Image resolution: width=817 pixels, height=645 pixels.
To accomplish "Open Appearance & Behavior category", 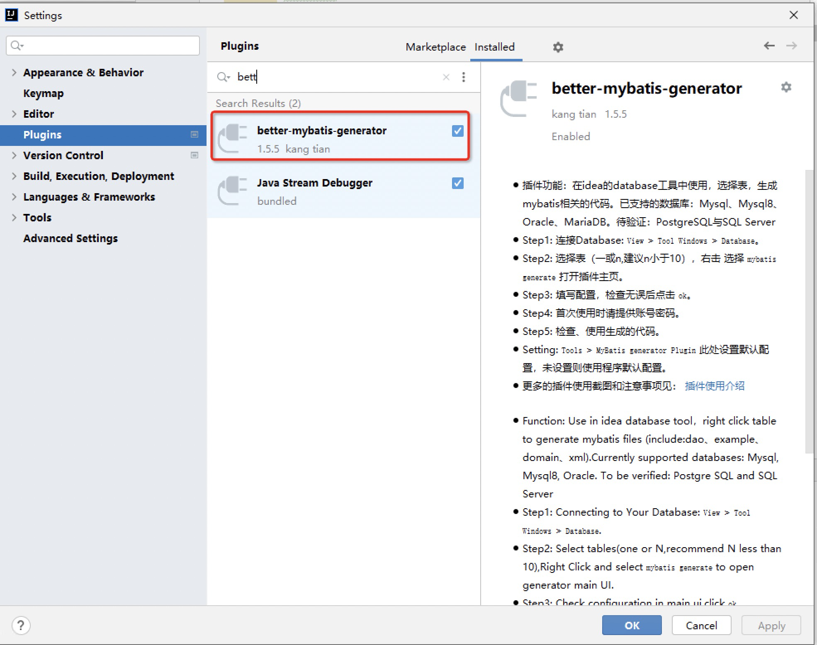I will (x=83, y=73).
